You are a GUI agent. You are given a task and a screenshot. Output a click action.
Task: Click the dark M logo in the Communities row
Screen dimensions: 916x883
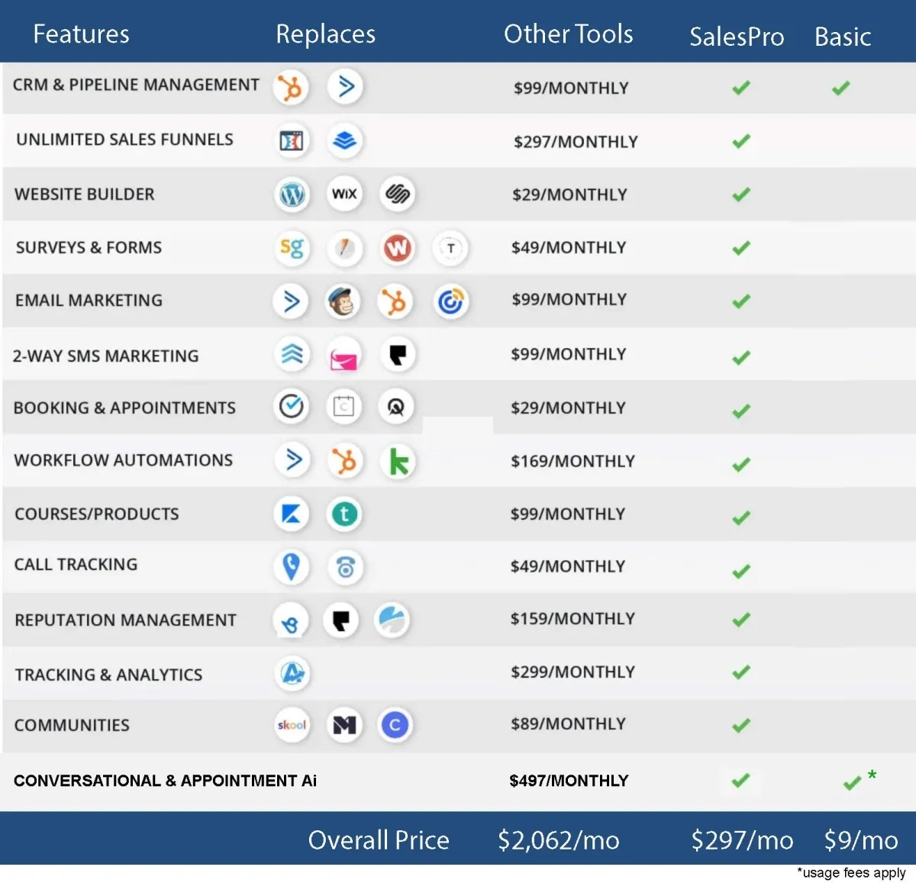pyautogui.click(x=344, y=725)
